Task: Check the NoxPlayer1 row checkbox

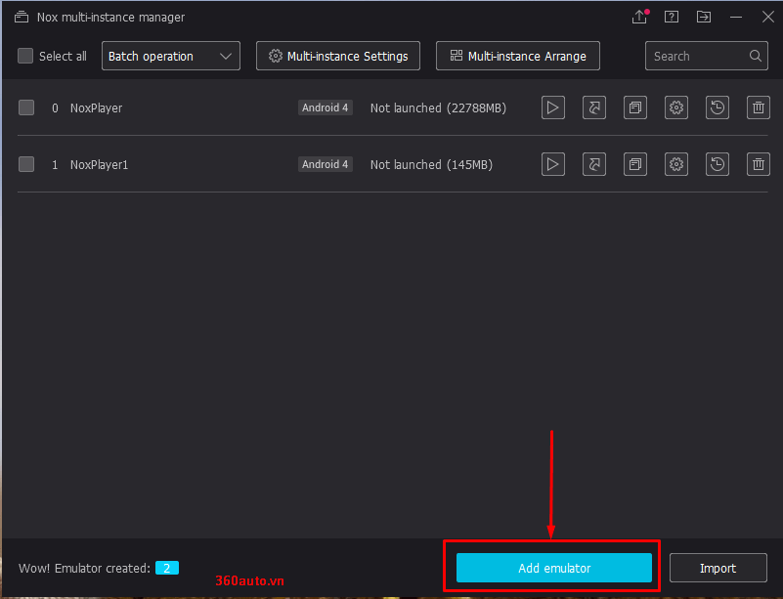Action: coord(26,164)
